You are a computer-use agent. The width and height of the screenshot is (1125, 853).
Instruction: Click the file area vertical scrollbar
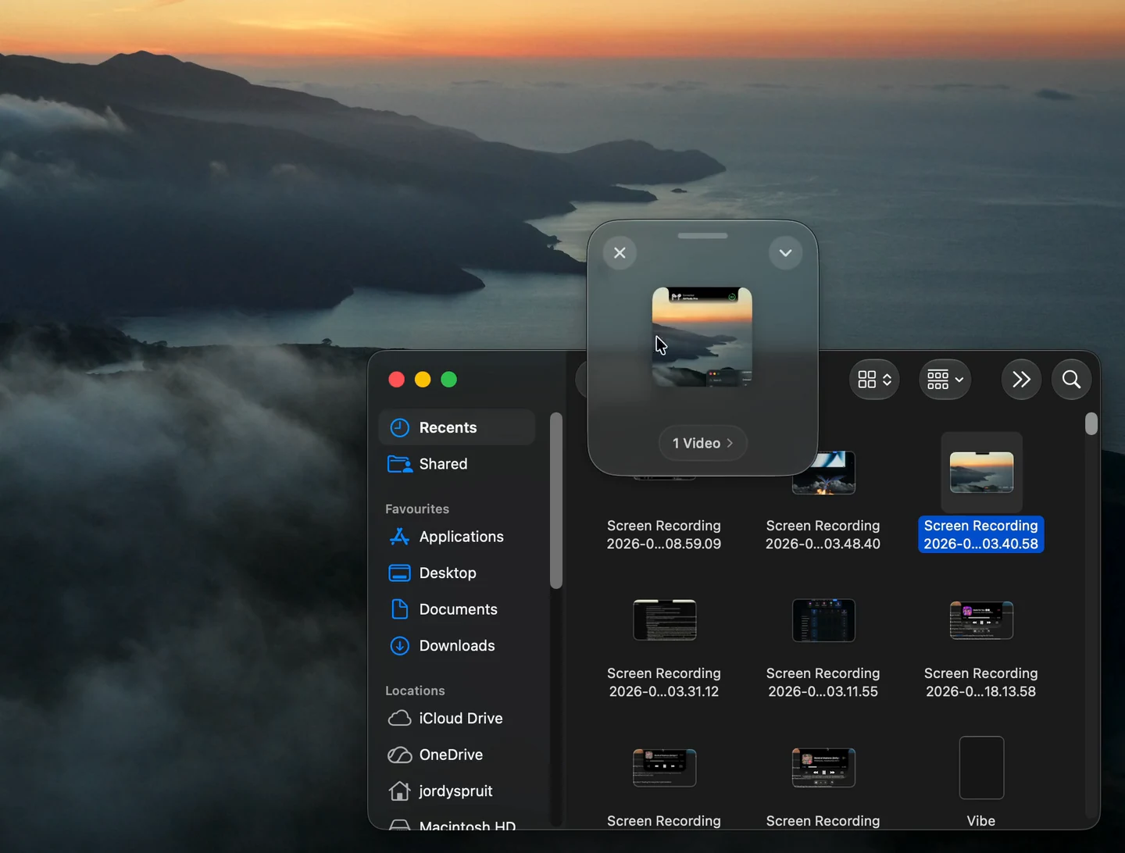(1091, 423)
